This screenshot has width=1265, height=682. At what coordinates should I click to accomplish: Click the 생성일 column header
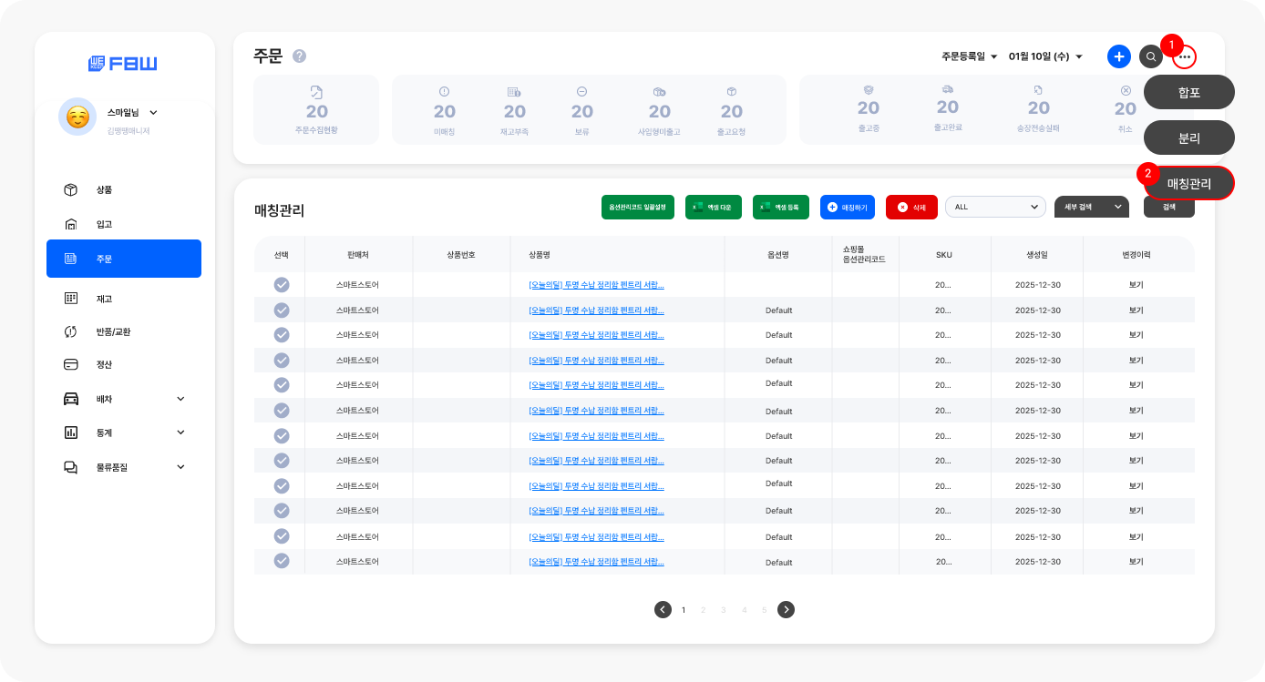[x=1037, y=255]
